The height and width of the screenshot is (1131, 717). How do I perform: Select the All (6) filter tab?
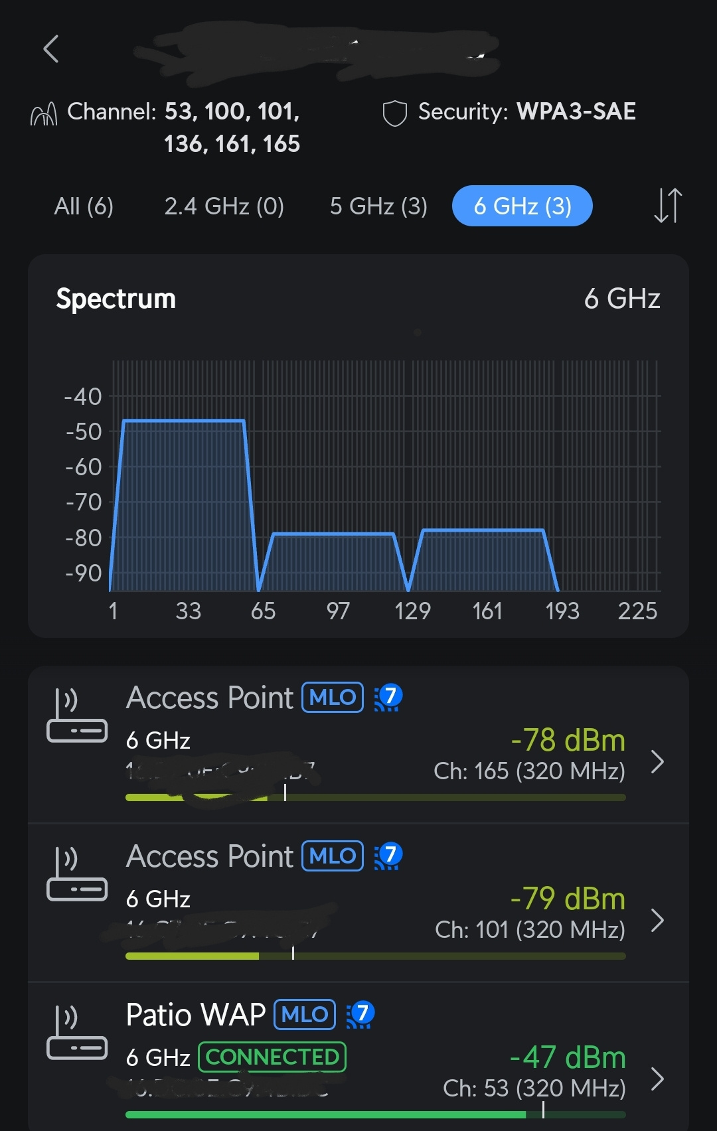[84, 206]
